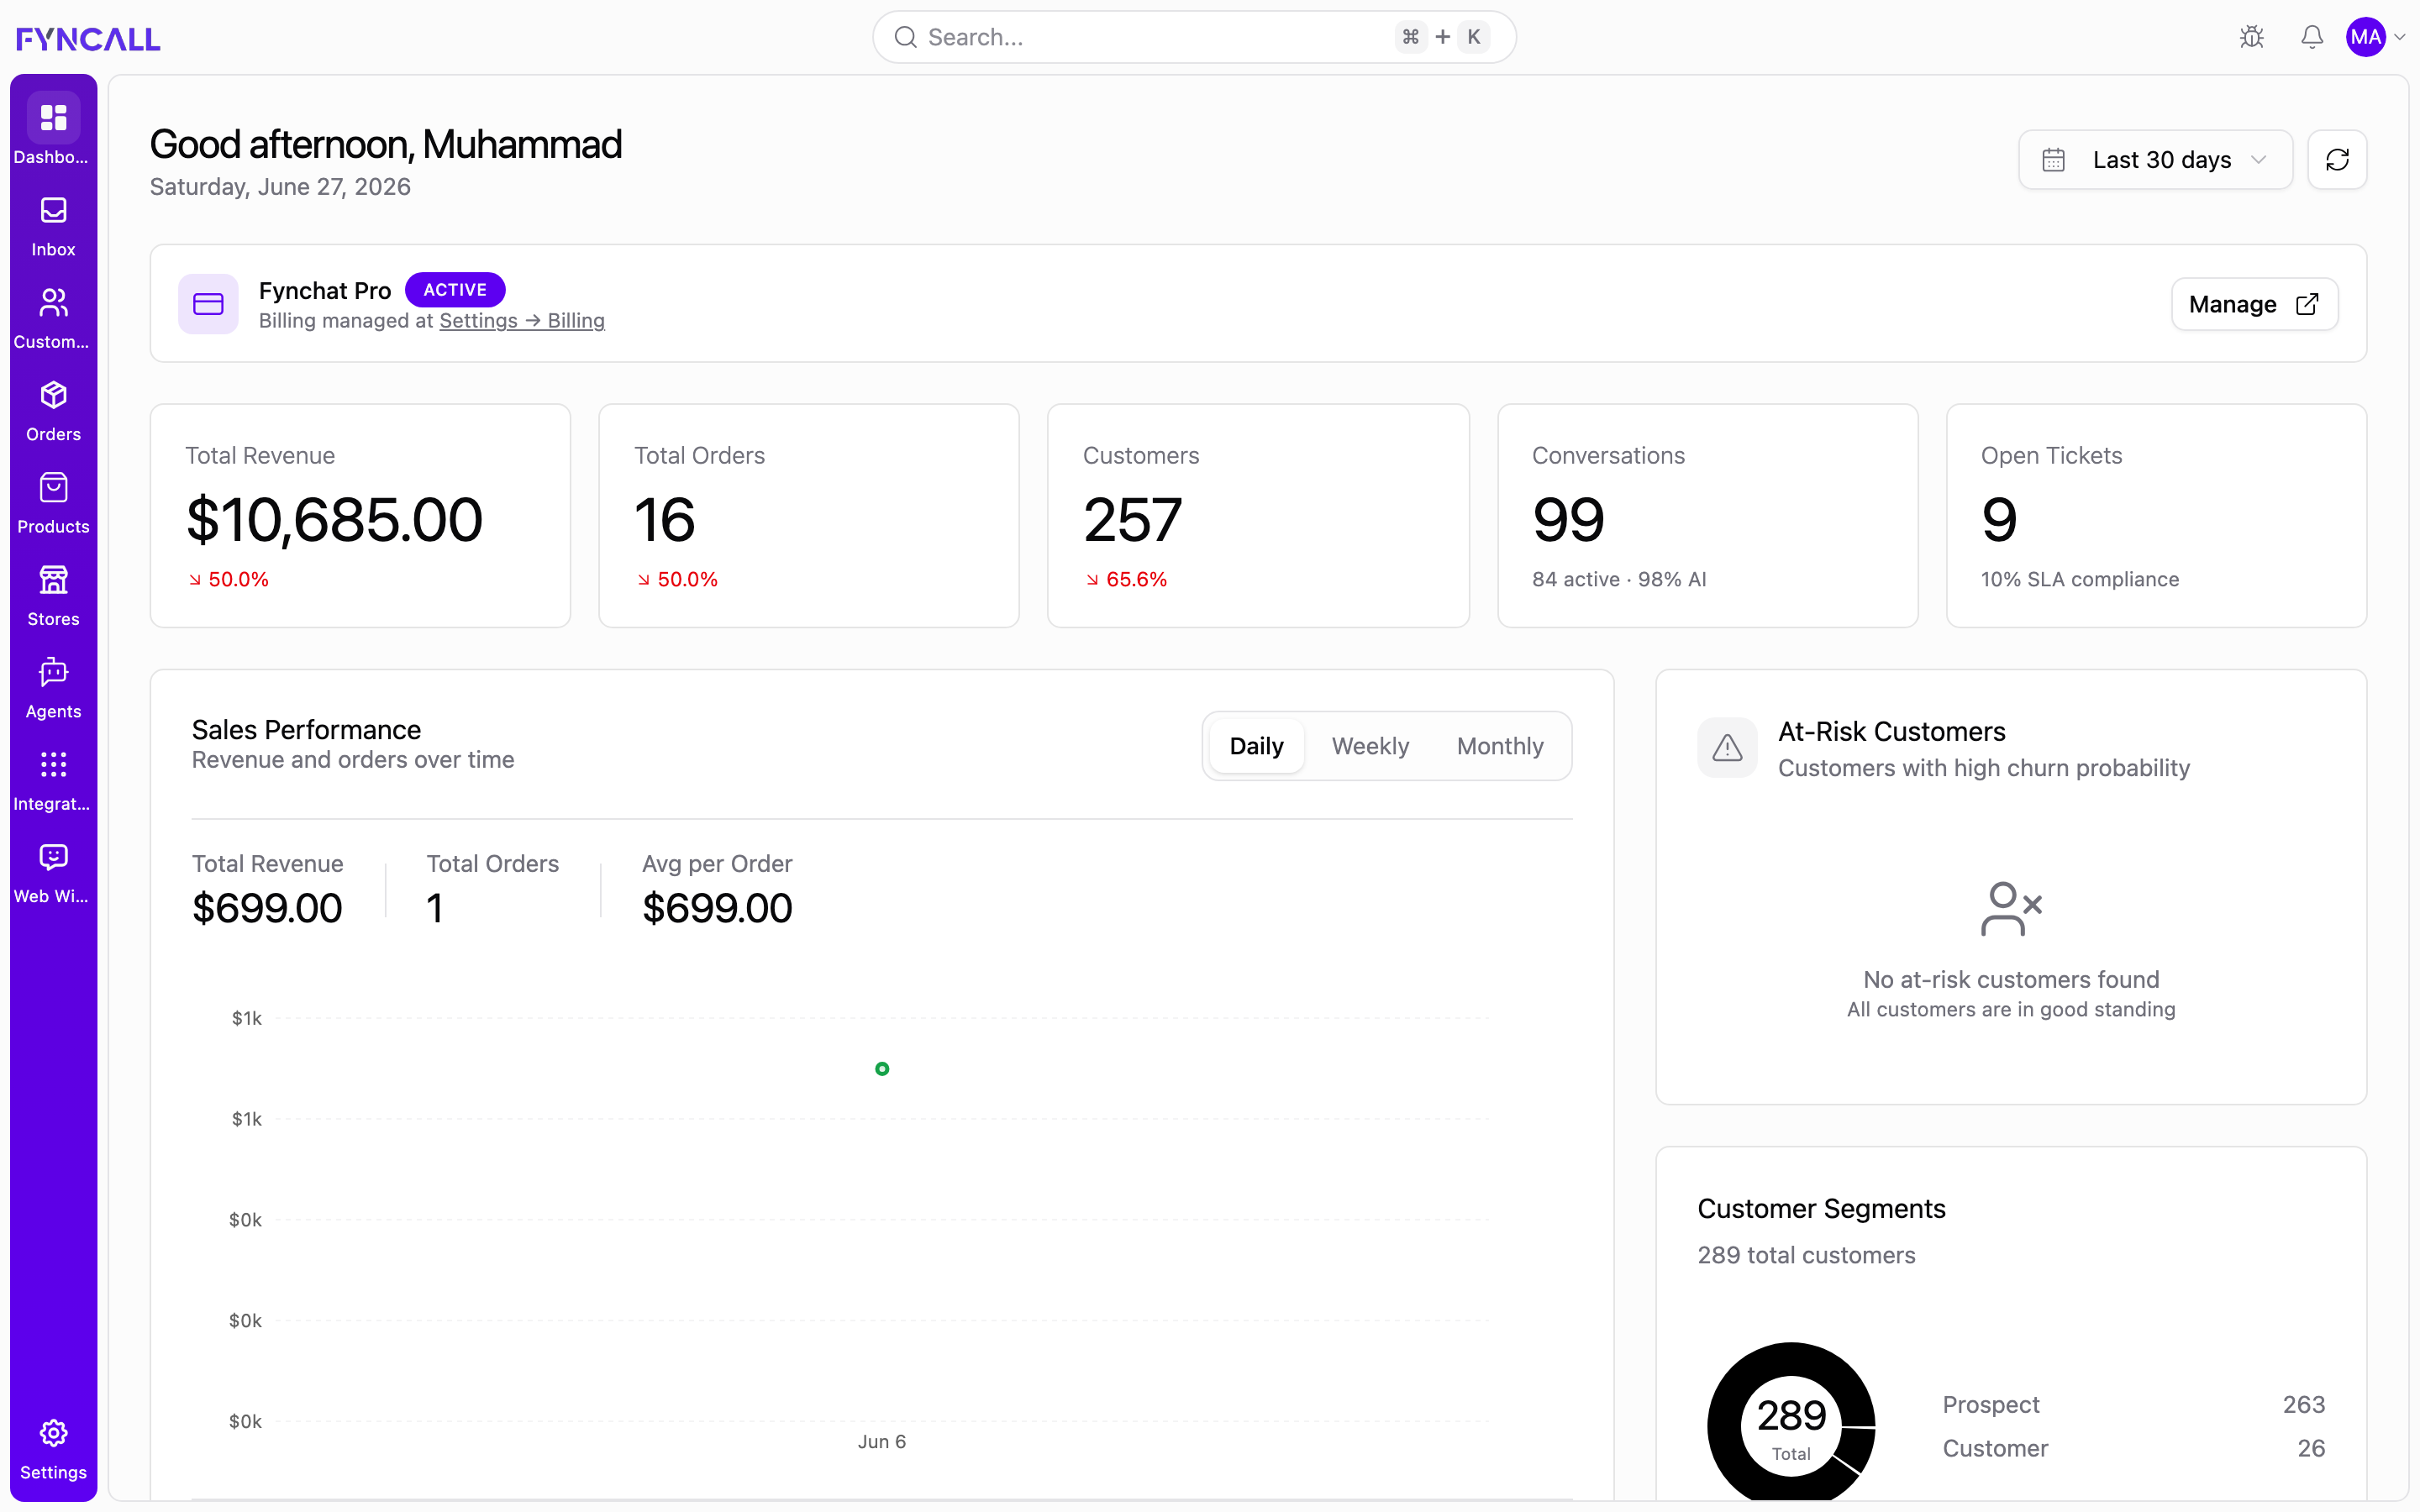The height and width of the screenshot is (1512, 2420).
Task: Expand the user menu chevron
Action: (2400, 37)
